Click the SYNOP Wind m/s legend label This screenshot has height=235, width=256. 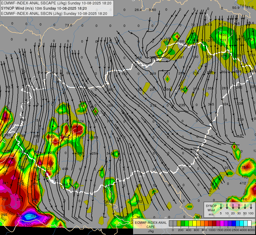(211, 210)
